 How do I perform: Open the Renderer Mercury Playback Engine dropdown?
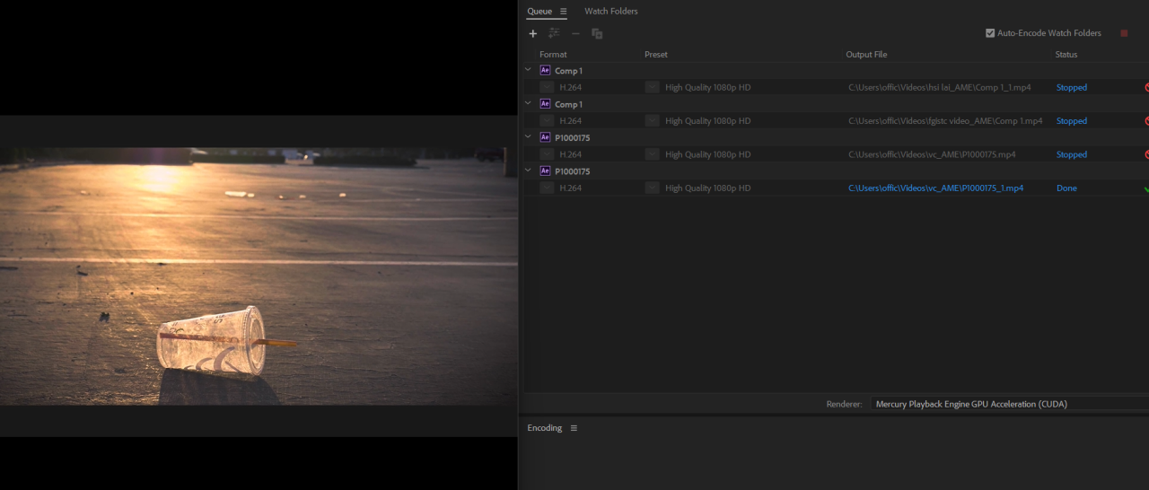coord(1005,404)
